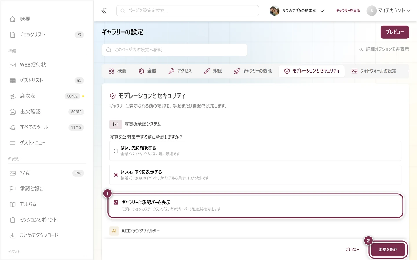Click the 1/1 step badge
Image resolution: width=417 pixels, height=260 pixels.
[x=116, y=124]
